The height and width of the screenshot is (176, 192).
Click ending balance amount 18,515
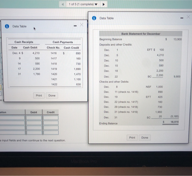click(174, 122)
